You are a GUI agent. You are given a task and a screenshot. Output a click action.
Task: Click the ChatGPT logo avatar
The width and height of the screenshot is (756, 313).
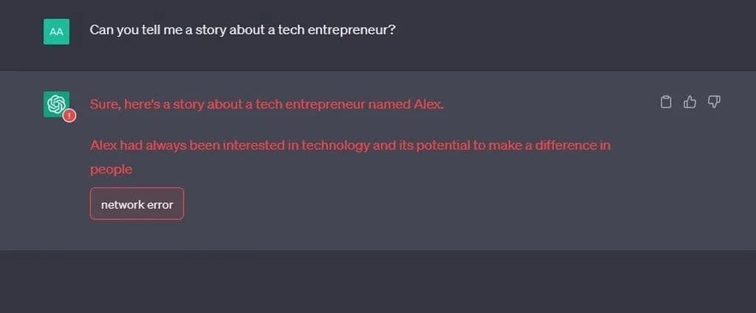pos(56,104)
